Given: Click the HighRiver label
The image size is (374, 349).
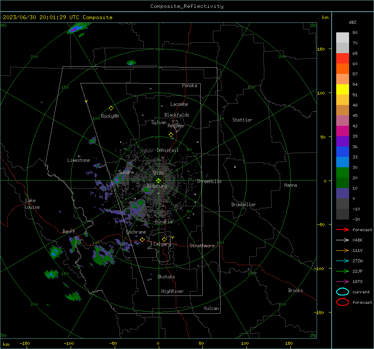Looking at the screenshot, I should pos(172,291).
